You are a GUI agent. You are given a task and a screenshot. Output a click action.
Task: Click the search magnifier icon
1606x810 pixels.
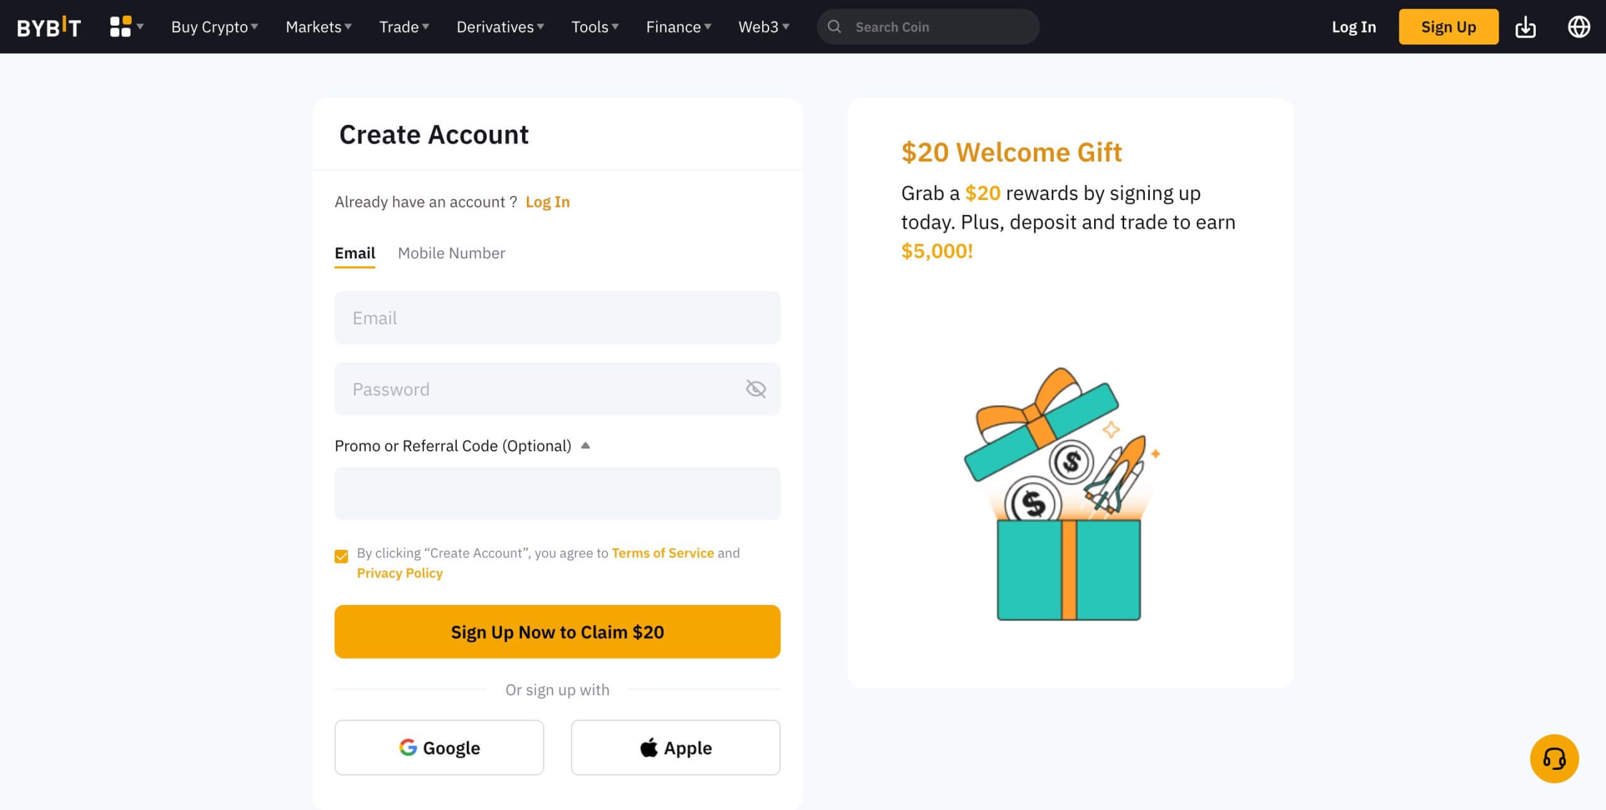tap(834, 27)
